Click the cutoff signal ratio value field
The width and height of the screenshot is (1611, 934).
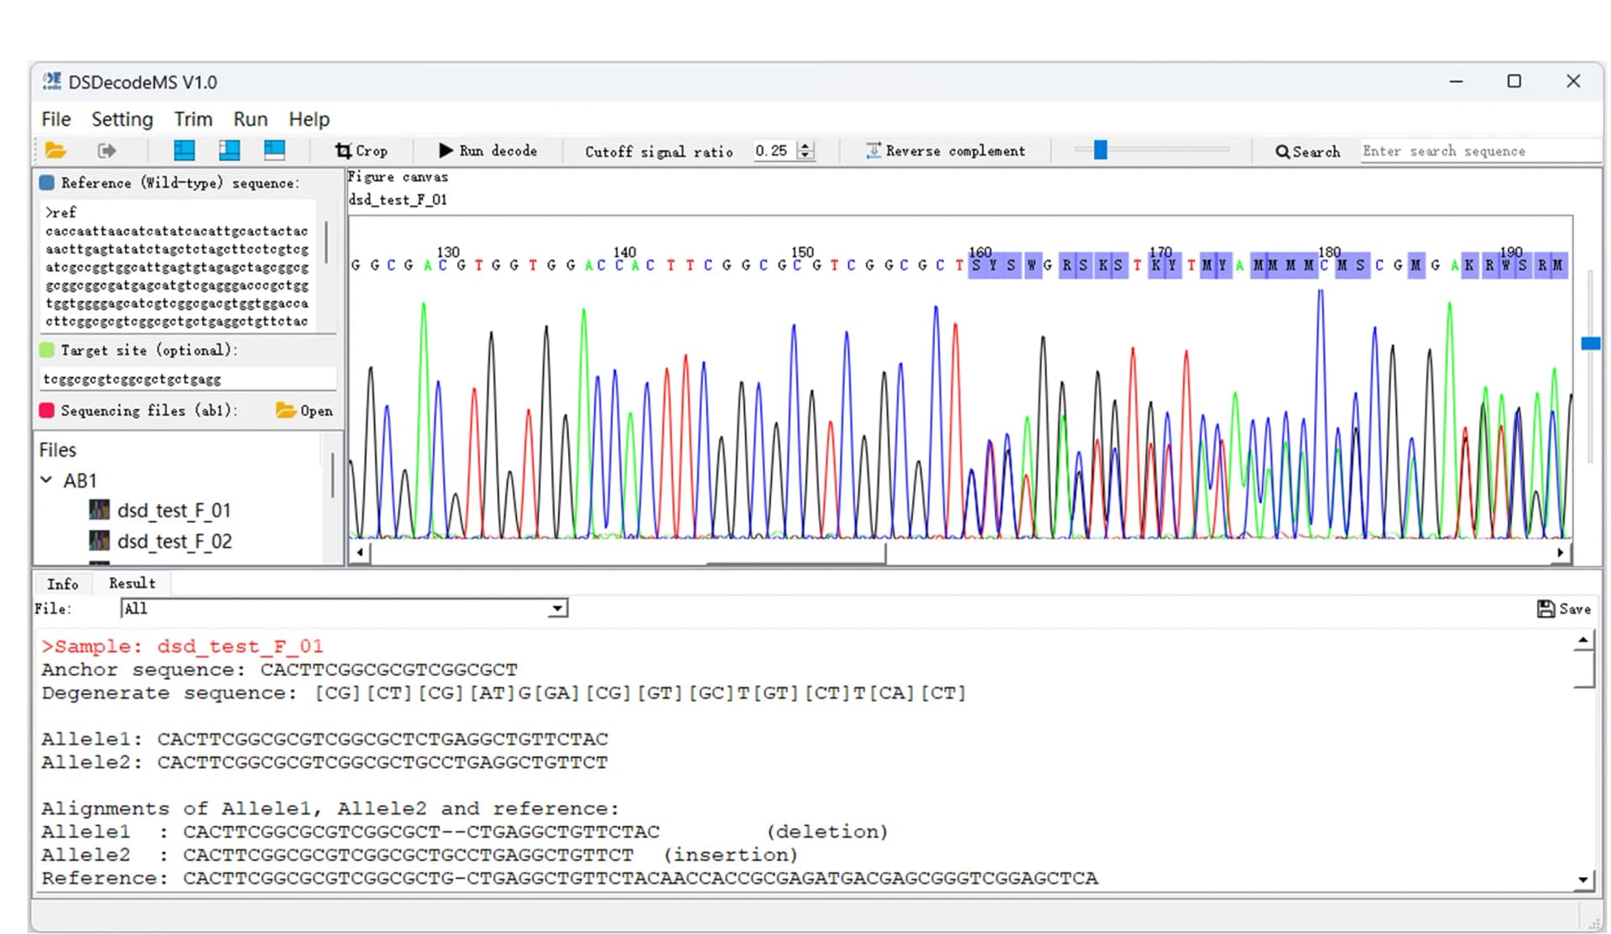click(x=774, y=151)
